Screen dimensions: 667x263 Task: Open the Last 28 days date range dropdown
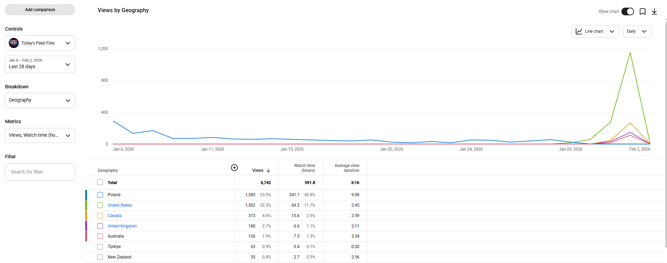point(40,64)
